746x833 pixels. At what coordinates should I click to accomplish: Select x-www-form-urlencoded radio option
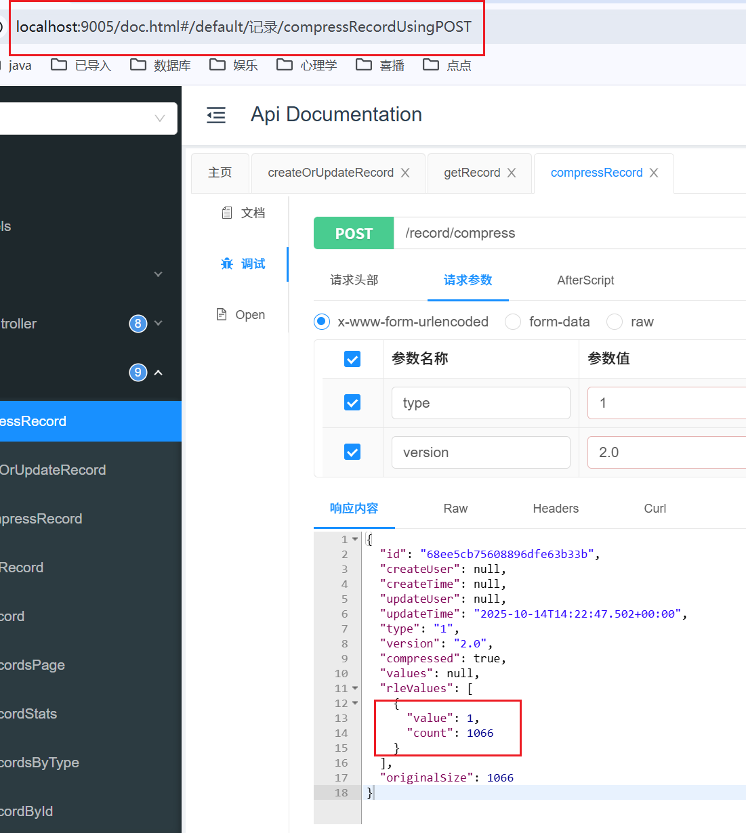322,322
